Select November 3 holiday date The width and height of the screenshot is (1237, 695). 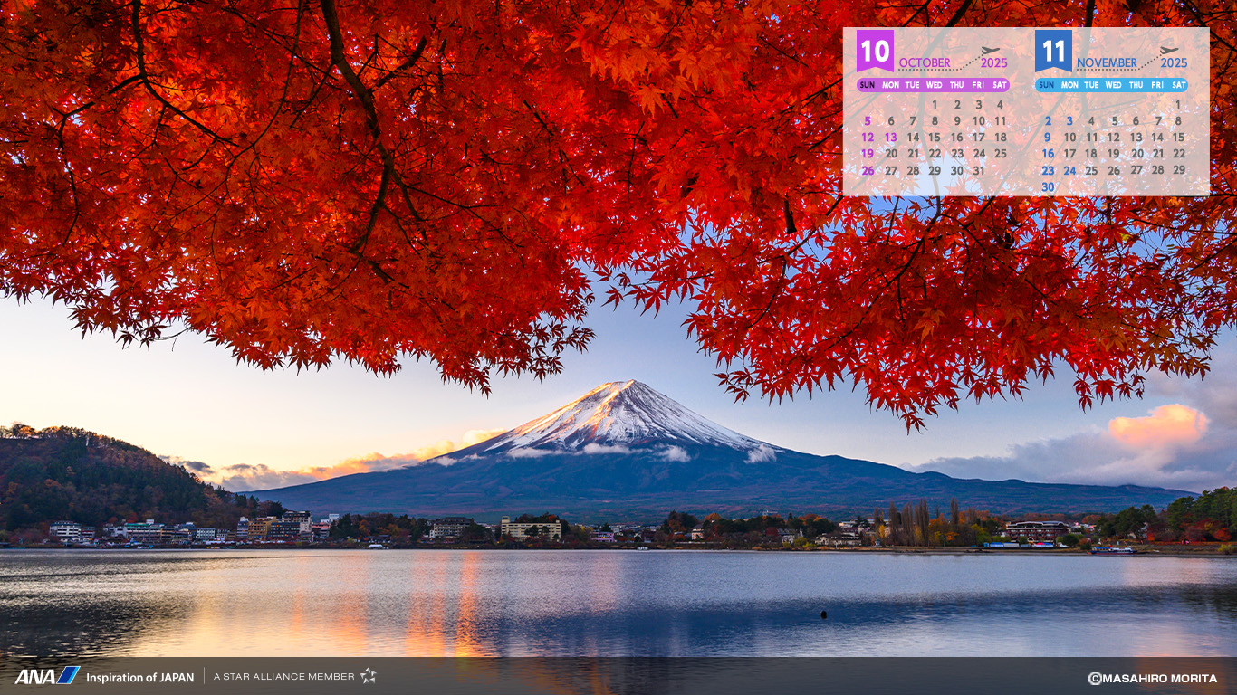pos(1069,121)
